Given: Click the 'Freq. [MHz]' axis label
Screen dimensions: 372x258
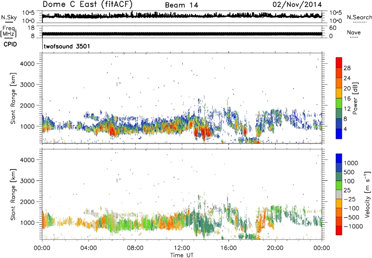Looking at the screenshot, I should tap(8, 31).
